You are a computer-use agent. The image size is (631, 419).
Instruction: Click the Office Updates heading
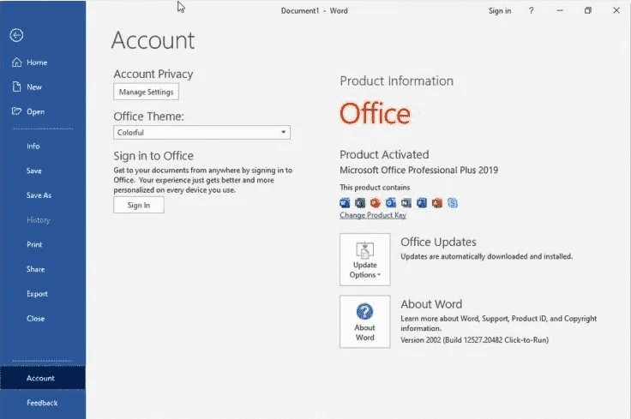coord(438,242)
